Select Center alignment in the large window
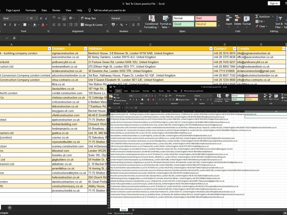 point(59,25)
